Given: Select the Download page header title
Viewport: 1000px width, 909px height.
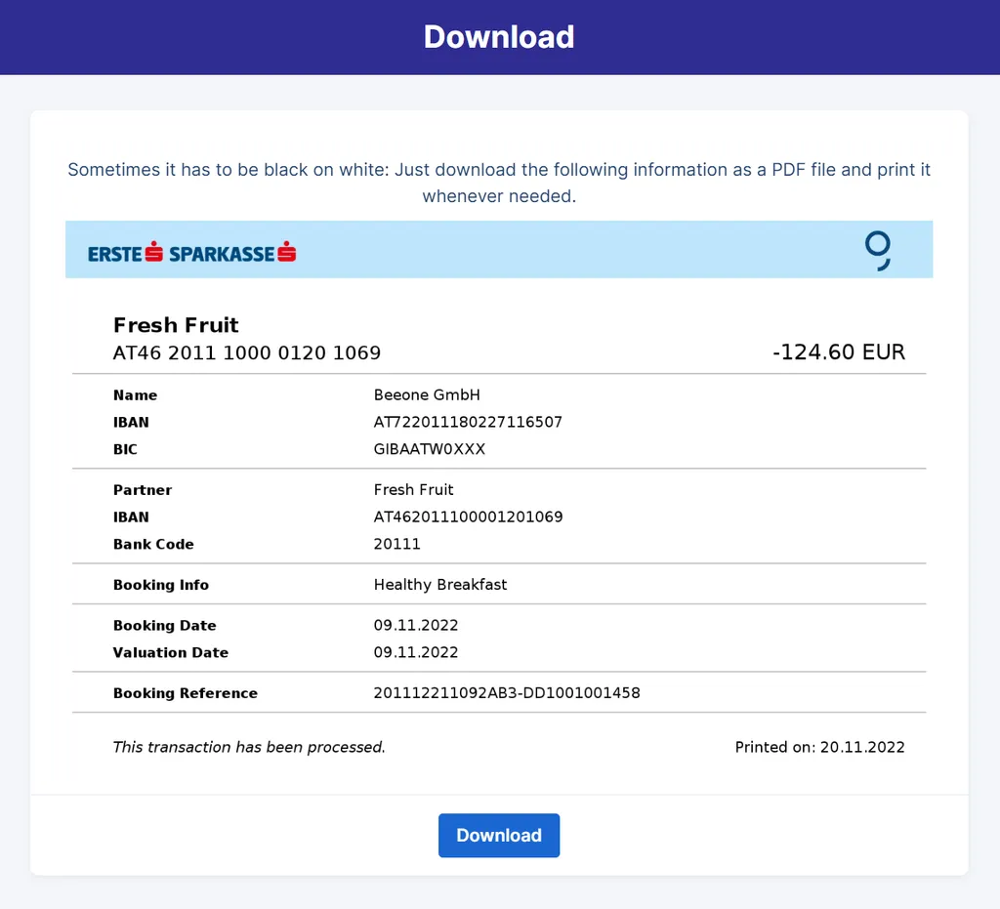Looking at the screenshot, I should click(x=499, y=37).
